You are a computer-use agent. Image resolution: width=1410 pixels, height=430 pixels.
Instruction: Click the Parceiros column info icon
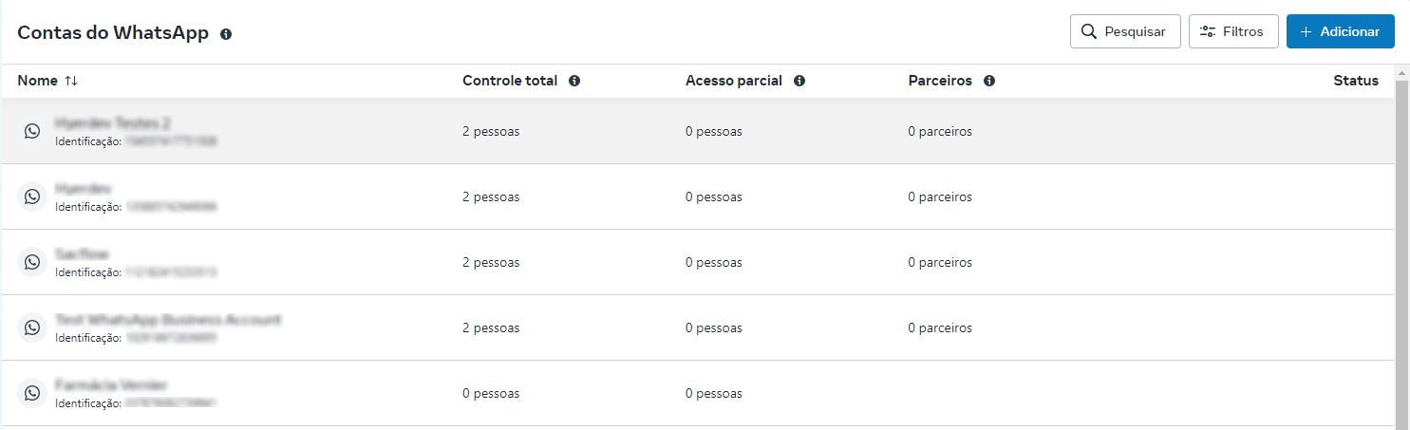point(989,82)
